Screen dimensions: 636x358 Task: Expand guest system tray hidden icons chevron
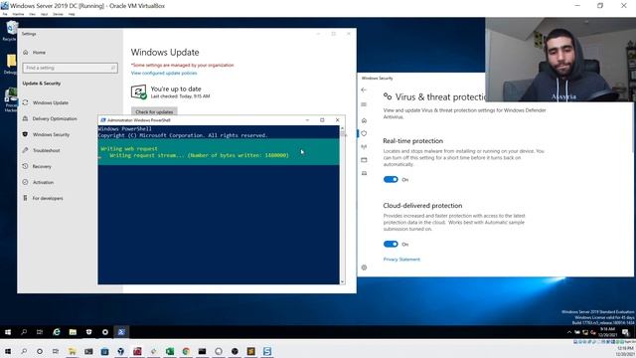(569, 332)
